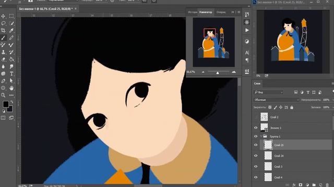334x187 pixels.
Task: Add a layer style with fx button
Action: pos(294,185)
